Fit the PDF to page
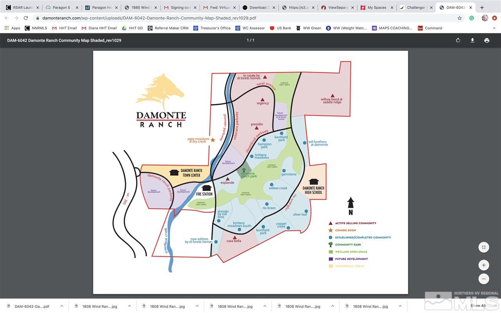Viewport: 501px width, 313px height. 484,247
